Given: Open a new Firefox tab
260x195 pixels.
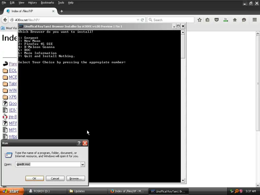Looking at the screenshot, I should 62,11.
